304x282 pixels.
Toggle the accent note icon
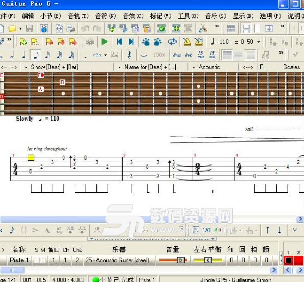coord(35,231)
